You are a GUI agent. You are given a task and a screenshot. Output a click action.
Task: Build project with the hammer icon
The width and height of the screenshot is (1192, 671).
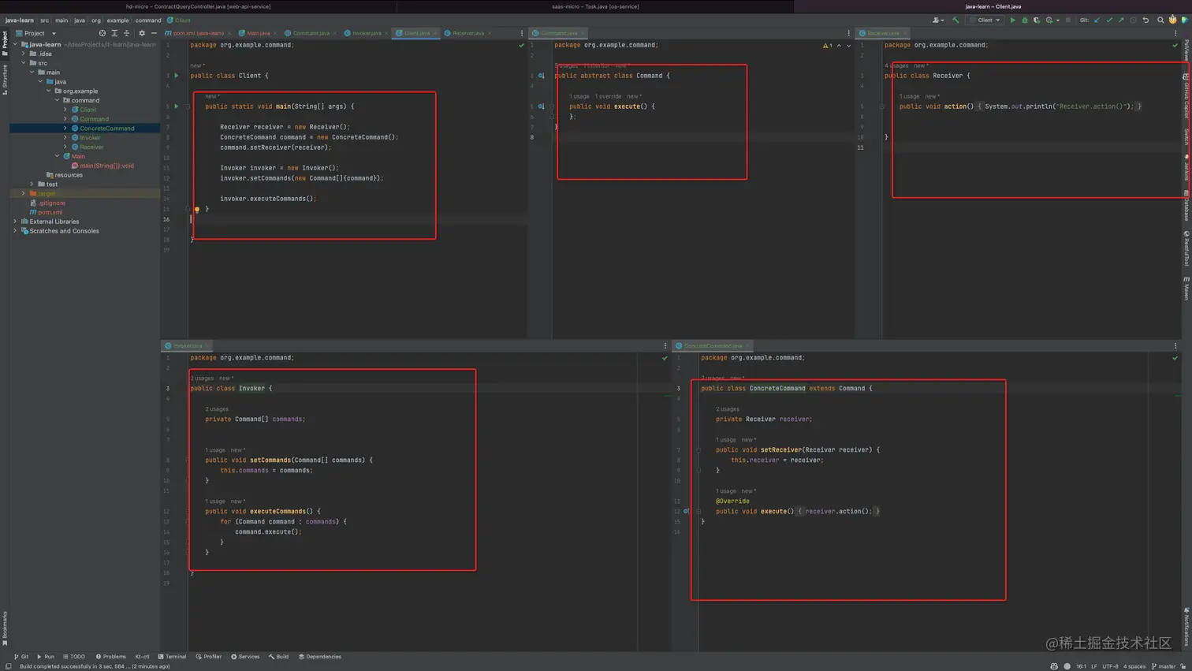955,21
